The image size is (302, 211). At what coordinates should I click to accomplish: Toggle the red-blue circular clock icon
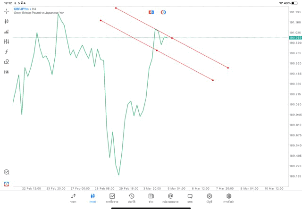click(x=163, y=12)
